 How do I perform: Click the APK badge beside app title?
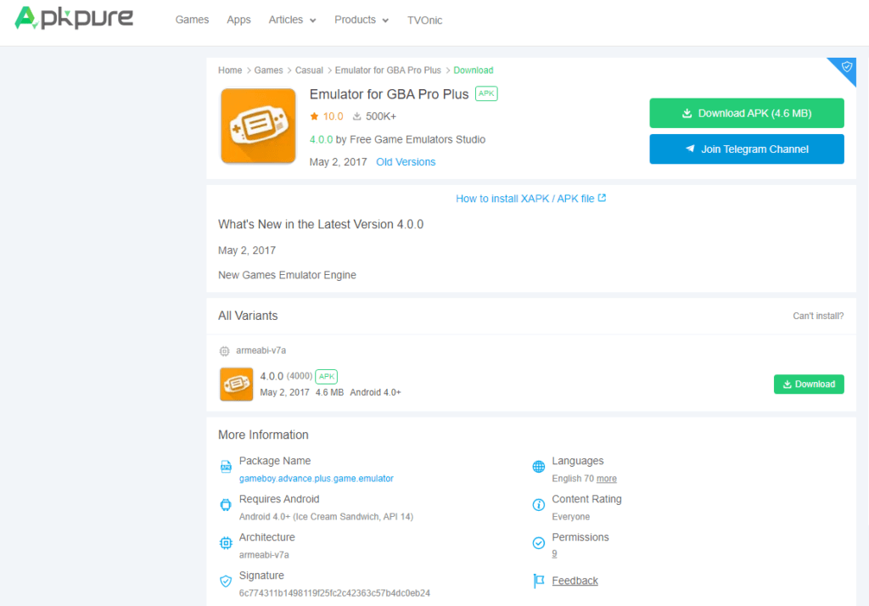tap(486, 93)
